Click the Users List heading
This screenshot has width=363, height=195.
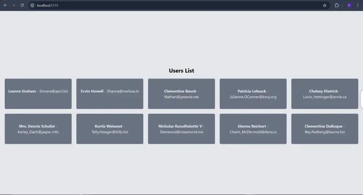pos(182,71)
